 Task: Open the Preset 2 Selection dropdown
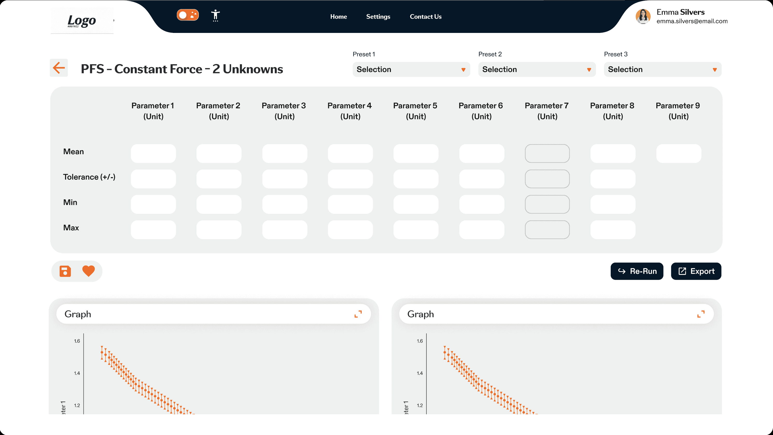click(537, 69)
